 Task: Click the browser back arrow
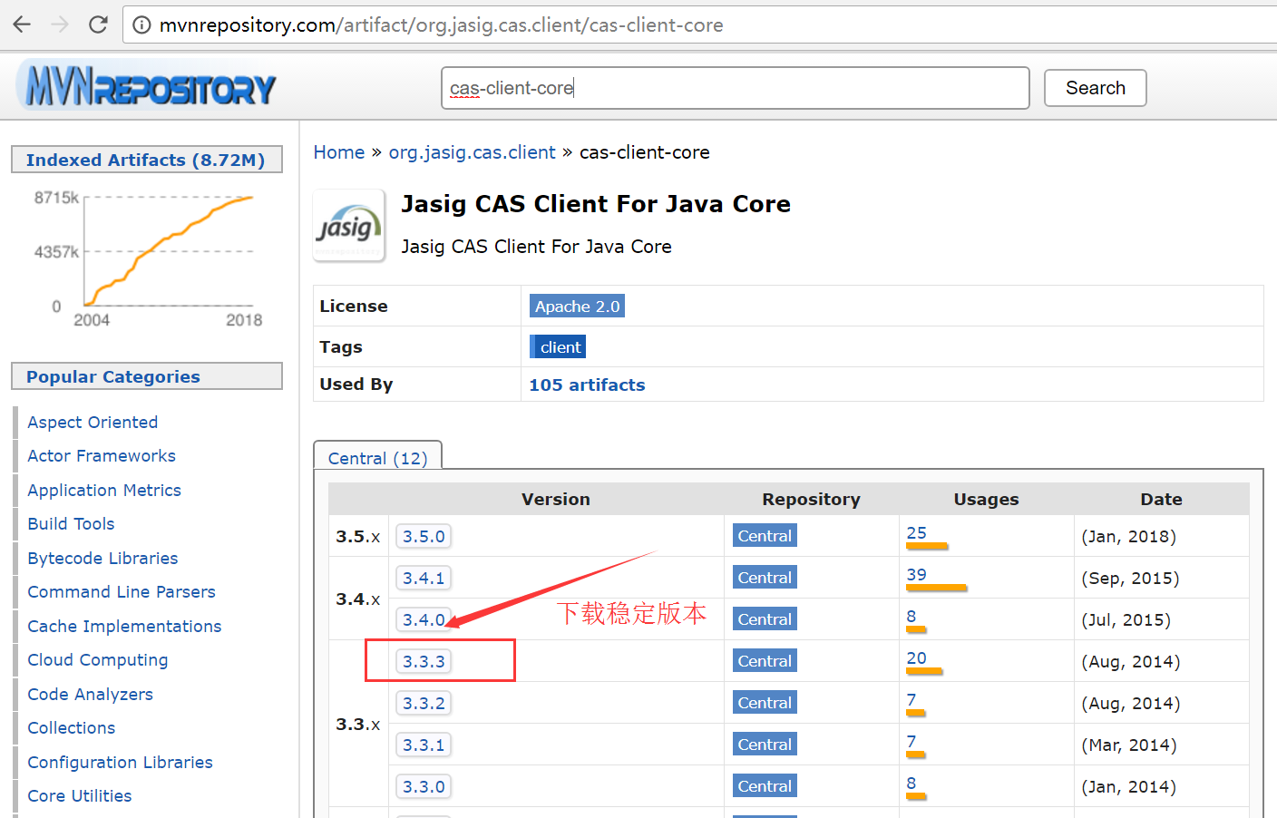[x=22, y=24]
